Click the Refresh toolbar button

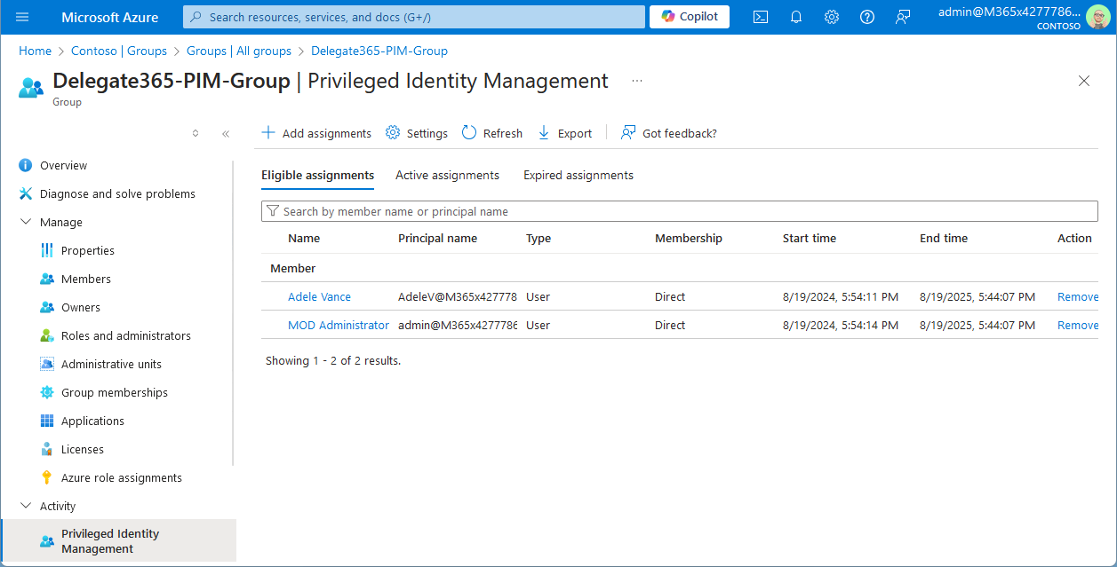point(492,133)
